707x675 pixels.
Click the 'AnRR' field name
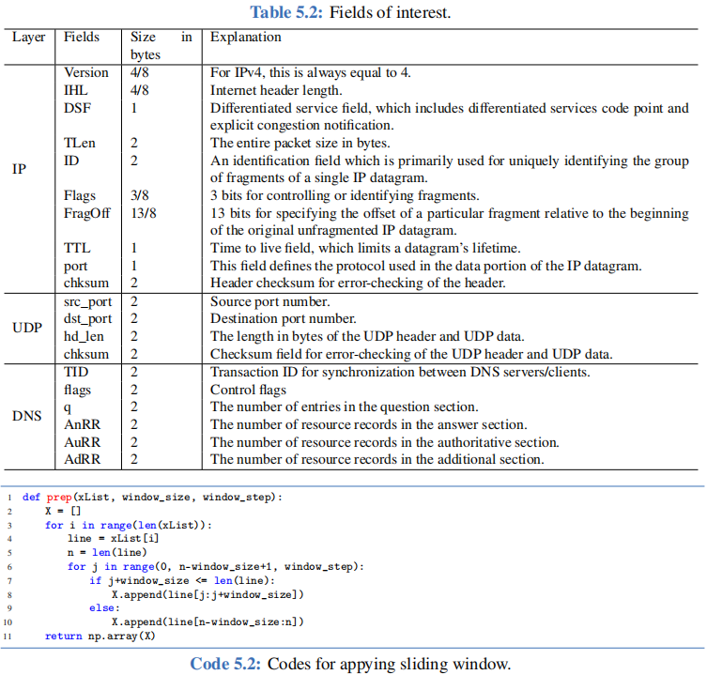click(82, 424)
